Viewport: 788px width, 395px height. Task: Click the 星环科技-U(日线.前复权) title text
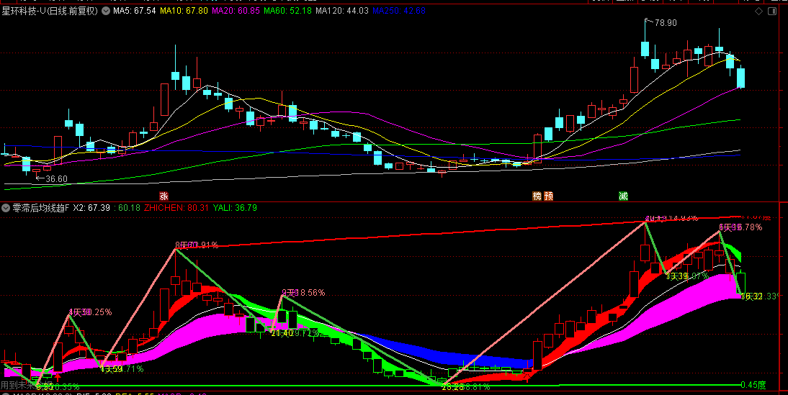pos(50,11)
